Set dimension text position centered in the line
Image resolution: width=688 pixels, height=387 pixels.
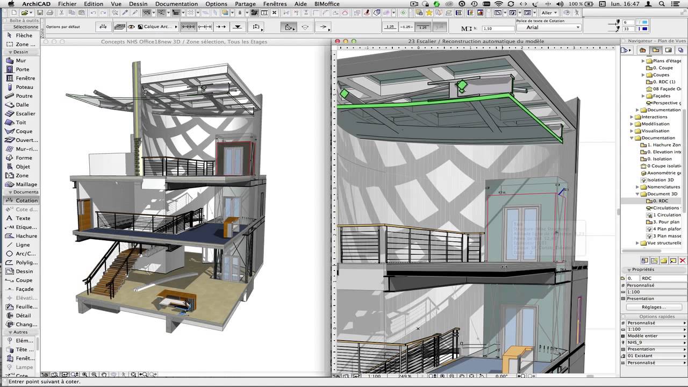coord(406,27)
